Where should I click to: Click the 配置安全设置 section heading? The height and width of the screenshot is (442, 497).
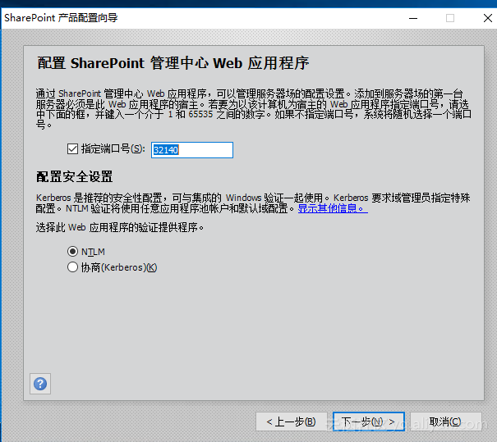click(x=74, y=177)
